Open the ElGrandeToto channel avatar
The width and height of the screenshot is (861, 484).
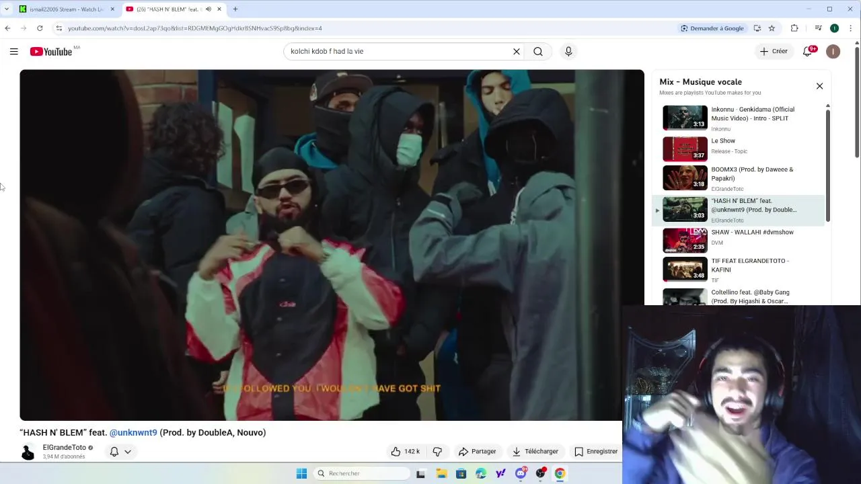(x=28, y=452)
